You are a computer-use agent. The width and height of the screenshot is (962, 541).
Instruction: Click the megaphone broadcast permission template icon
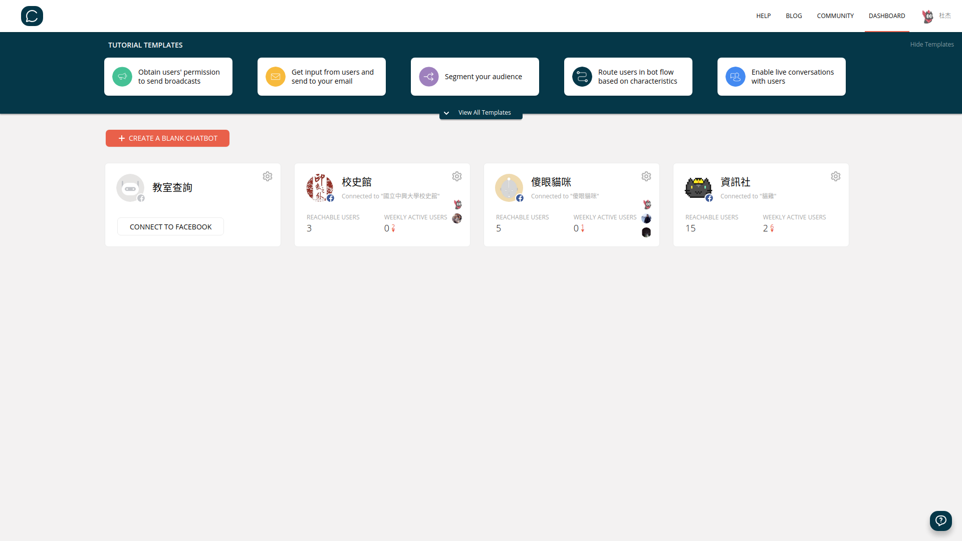[x=122, y=77]
